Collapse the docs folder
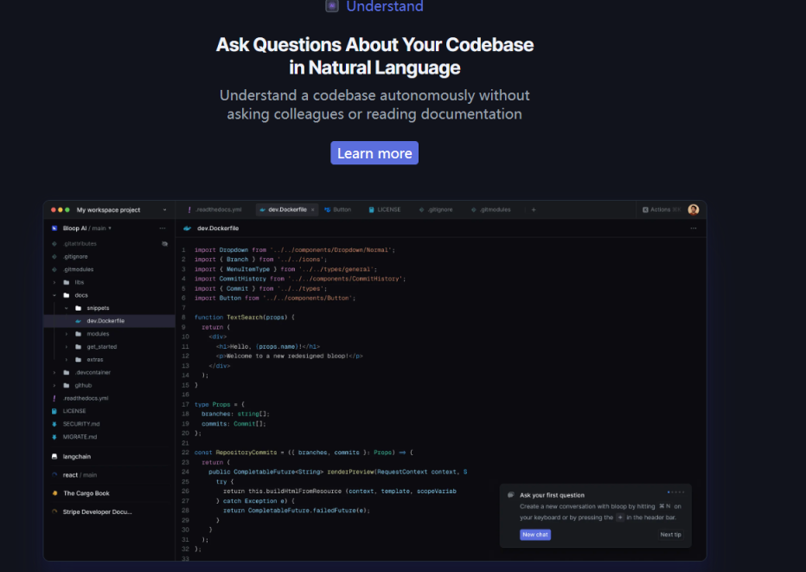 [55, 295]
